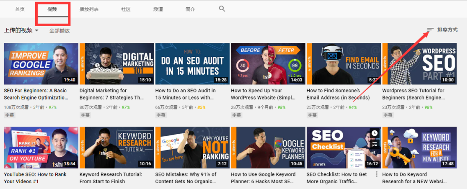Screen dimensions: 467x189
Task: Open SEO Checklist video thumbnail
Action: click(344, 148)
